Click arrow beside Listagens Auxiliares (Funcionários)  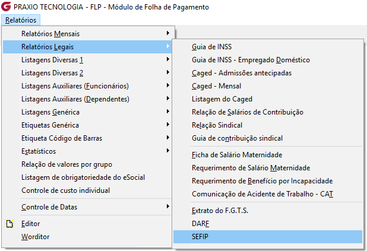click(168, 85)
